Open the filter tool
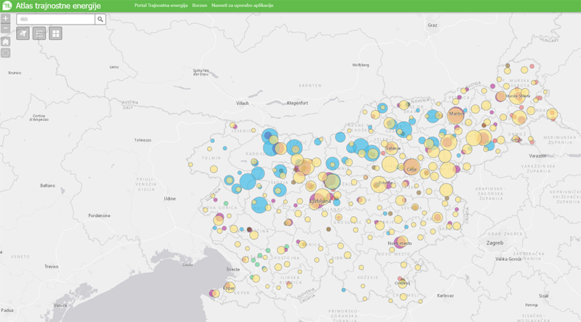This screenshot has height=322, width=581. (23, 33)
